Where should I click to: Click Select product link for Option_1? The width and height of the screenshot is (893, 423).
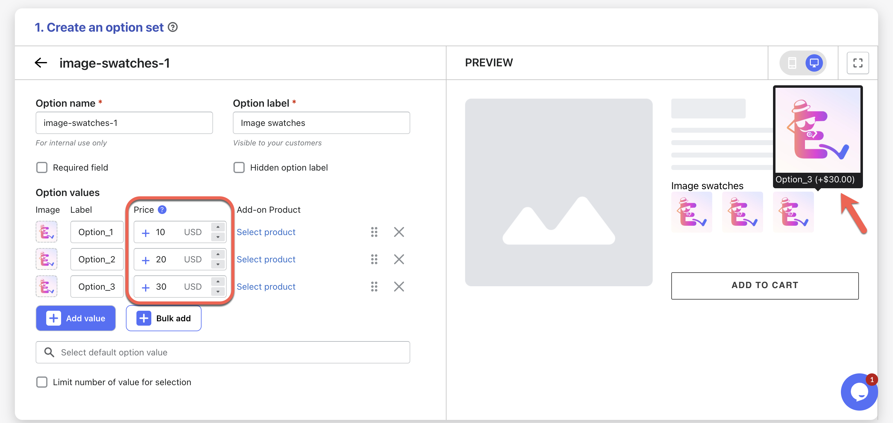(266, 232)
